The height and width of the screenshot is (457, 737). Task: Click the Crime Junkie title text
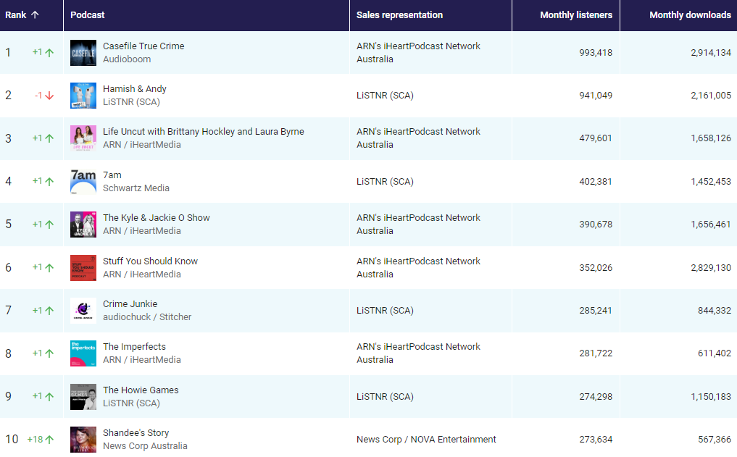coord(130,304)
